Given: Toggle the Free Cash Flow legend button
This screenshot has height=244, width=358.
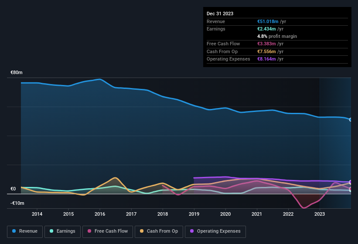Looking at the screenshot, I should click(x=108, y=231).
